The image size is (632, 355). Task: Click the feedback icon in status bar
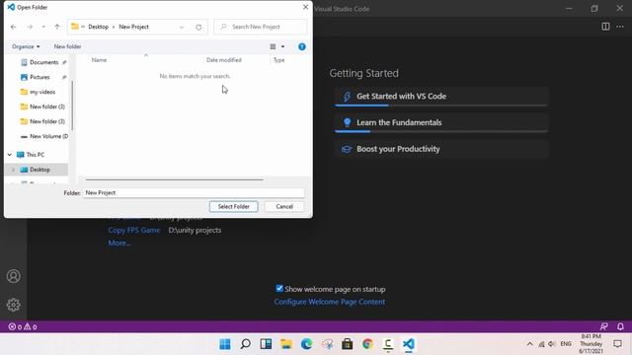tap(603, 326)
